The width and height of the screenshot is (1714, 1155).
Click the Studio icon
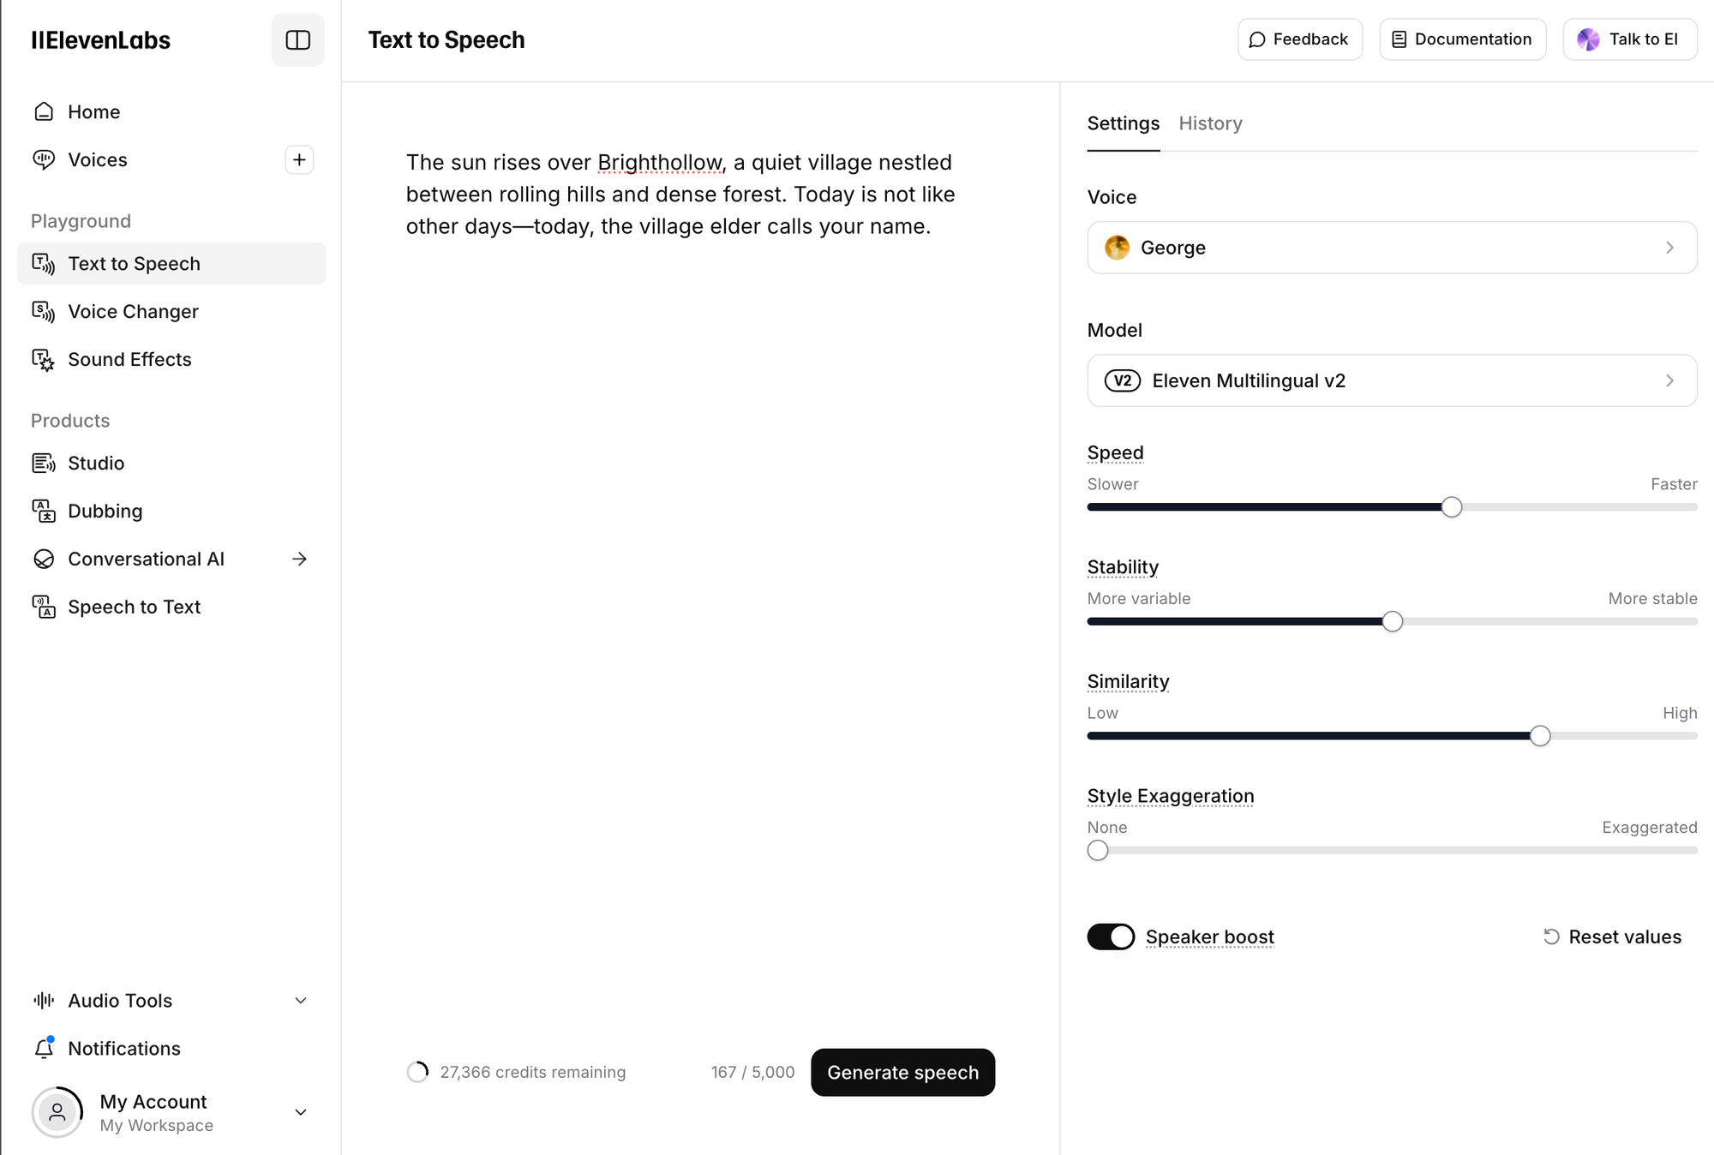coord(44,463)
